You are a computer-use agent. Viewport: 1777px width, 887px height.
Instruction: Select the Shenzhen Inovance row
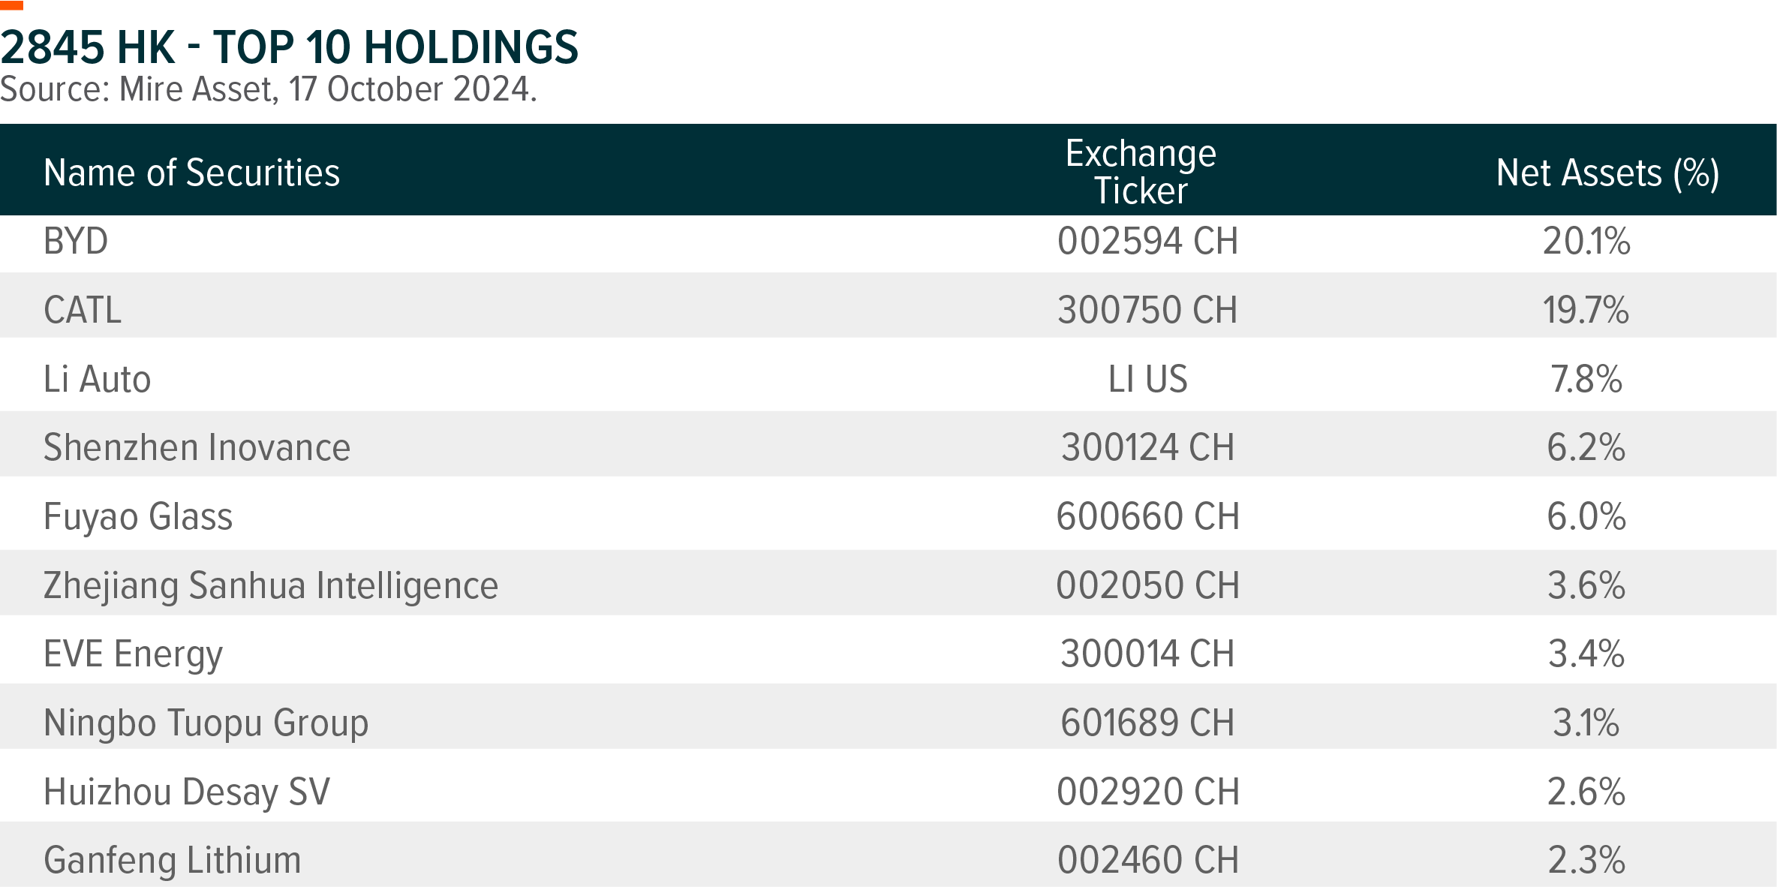888,447
